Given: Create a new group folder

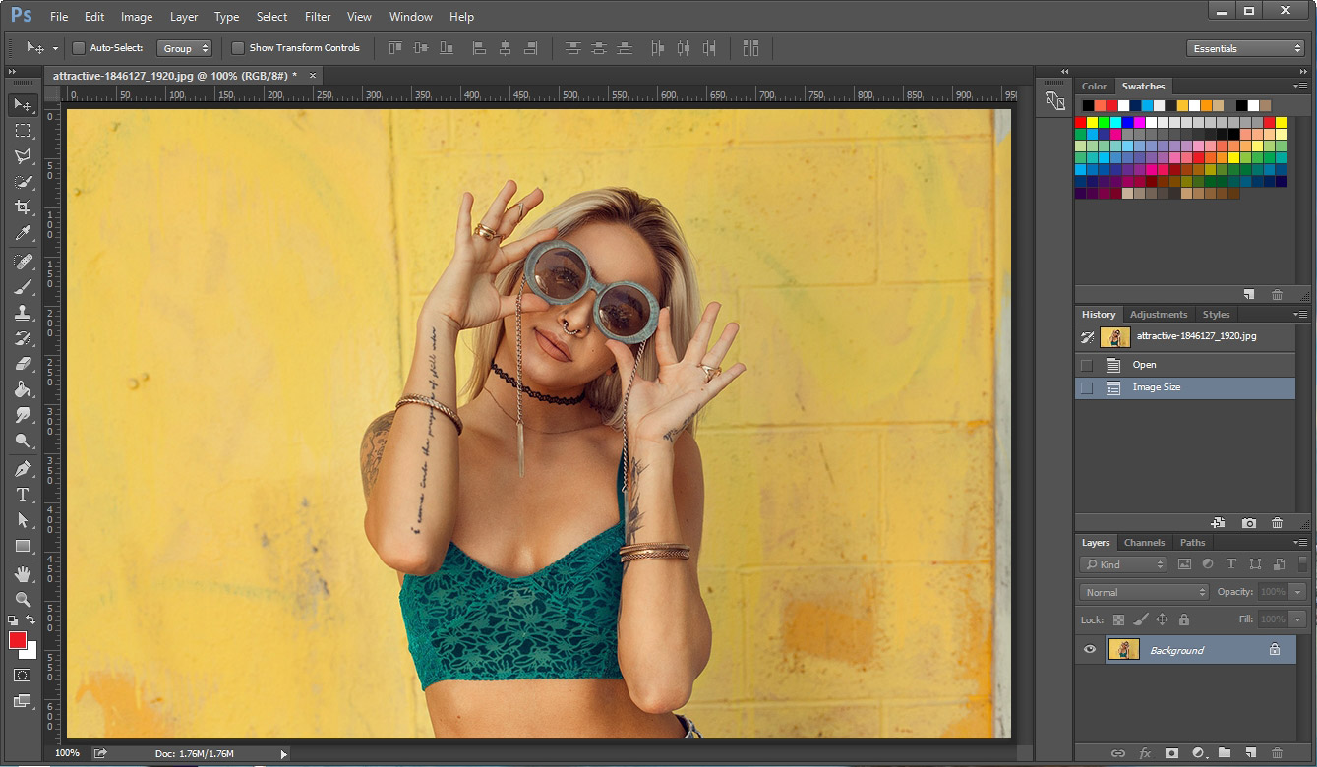Looking at the screenshot, I should point(1225,753).
